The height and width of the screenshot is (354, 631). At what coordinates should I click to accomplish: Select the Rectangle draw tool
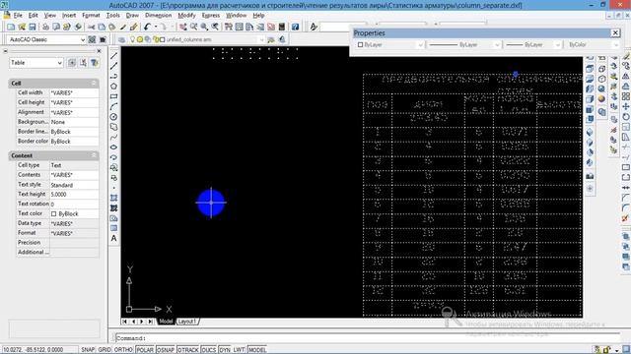pyautogui.click(x=114, y=96)
